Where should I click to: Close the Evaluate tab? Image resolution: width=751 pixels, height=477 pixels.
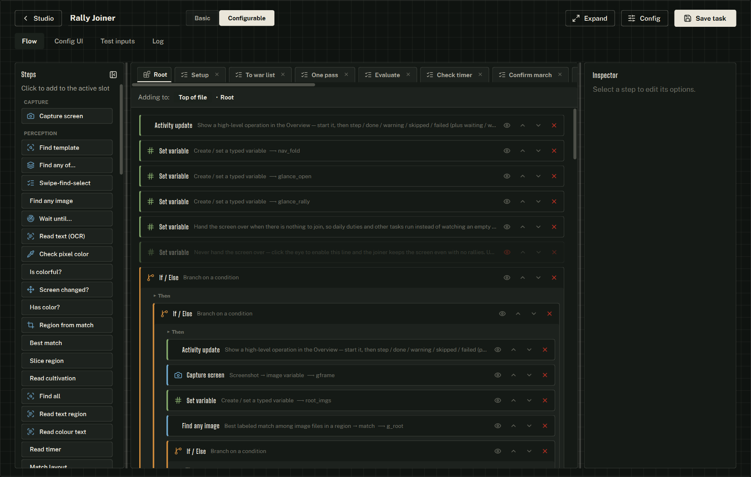coord(408,75)
